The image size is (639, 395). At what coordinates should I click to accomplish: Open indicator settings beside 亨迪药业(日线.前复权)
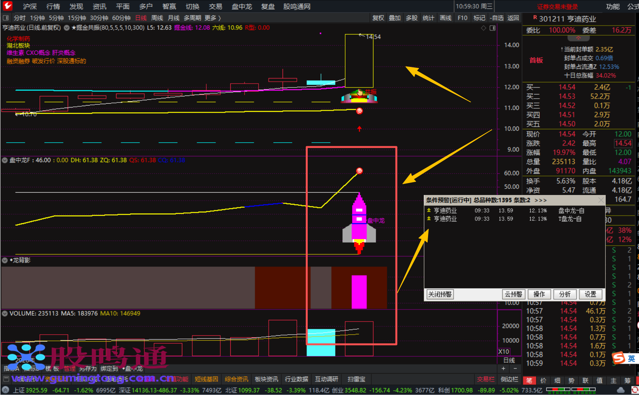[67, 28]
